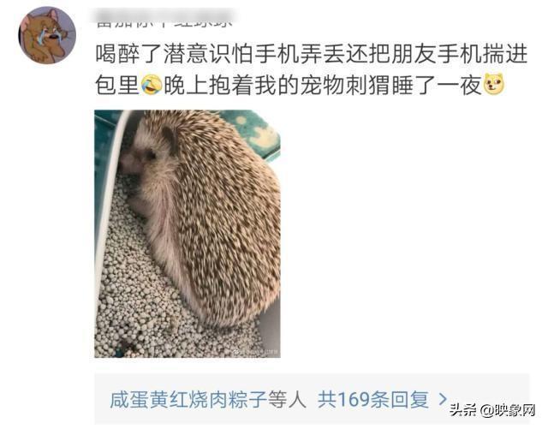Open the crying cat avatar profile

pos(47,35)
